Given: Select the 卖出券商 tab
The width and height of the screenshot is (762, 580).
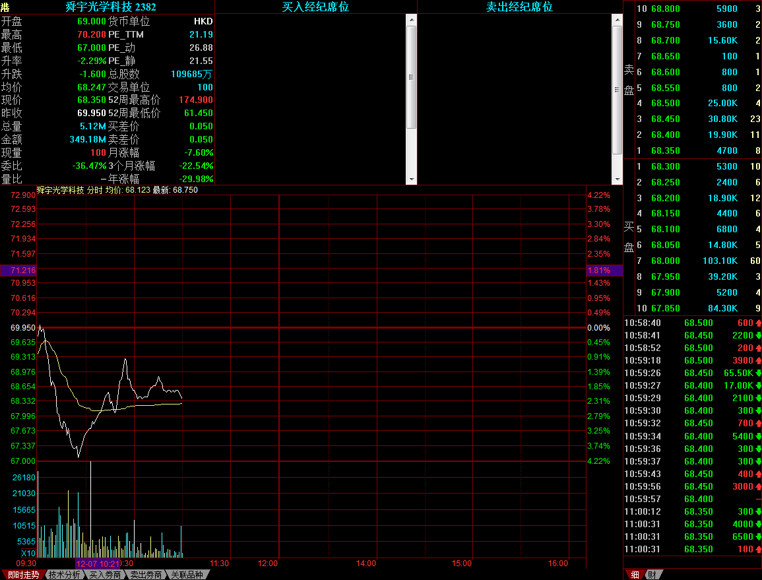Looking at the screenshot, I should [146, 575].
